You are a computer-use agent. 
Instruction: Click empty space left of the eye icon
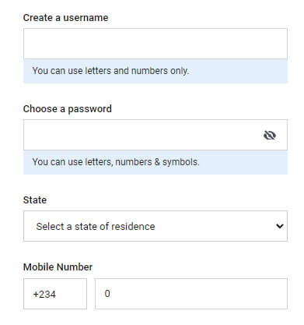tap(142, 135)
